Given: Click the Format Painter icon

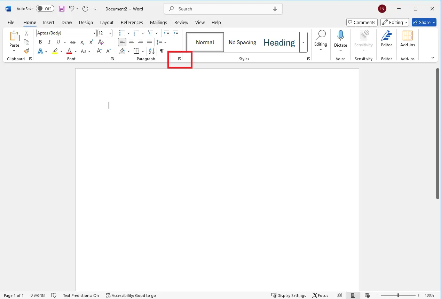Looking at the screenshot, I should [26, 51].
